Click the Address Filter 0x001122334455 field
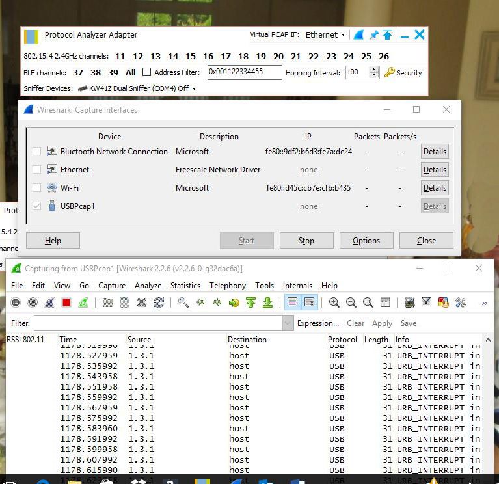The height and width of the screenshot is (484, 499). pos(245,72)
